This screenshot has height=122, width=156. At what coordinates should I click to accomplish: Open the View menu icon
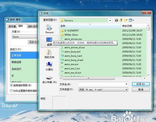point(131,20)
